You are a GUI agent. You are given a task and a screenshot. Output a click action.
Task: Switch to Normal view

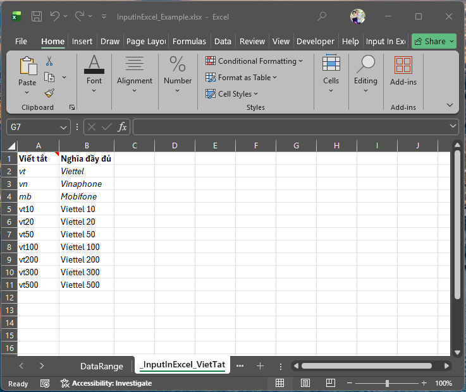coord(279,383)
